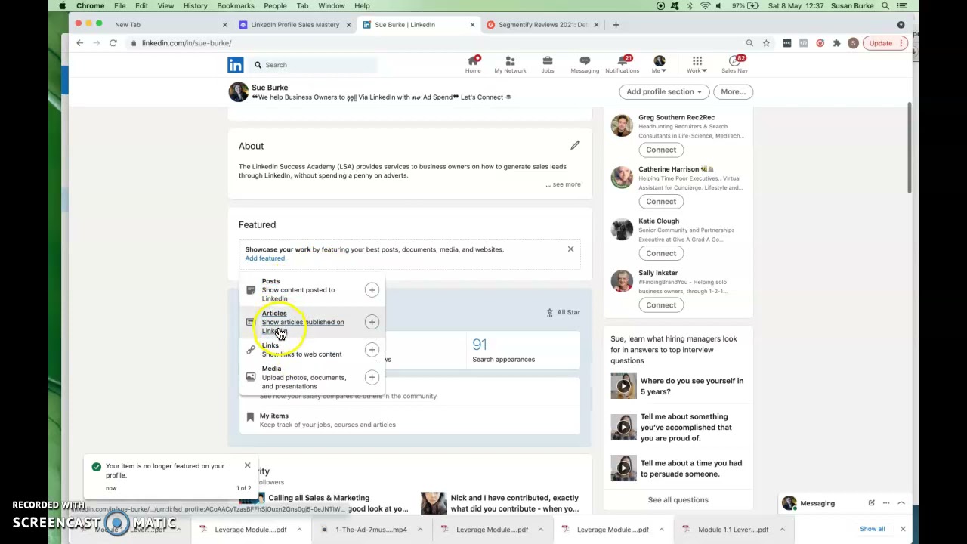Expand About text with see more

(564, 184)
